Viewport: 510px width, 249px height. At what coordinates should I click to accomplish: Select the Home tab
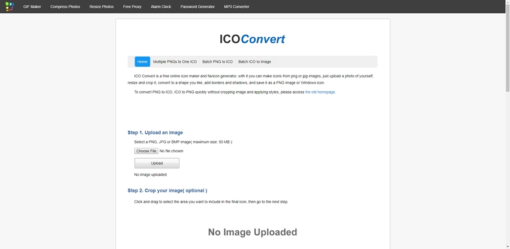tap(142, 62)
